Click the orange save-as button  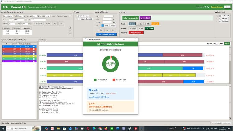point(155,24)
